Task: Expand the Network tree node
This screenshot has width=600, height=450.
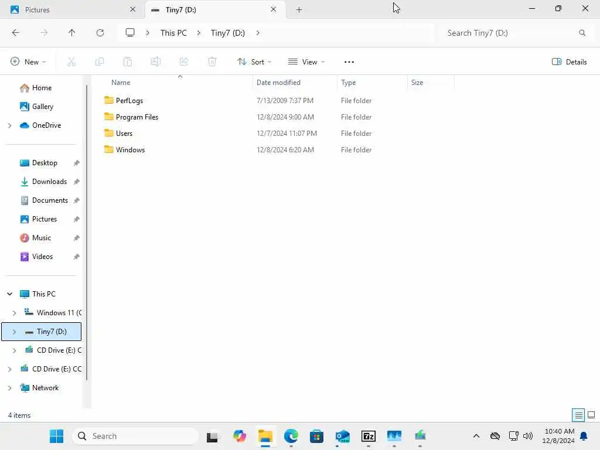Action: [9, 388]
